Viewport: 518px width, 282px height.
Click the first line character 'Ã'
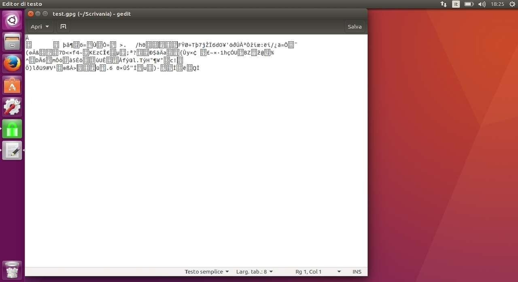pos(27,38)
